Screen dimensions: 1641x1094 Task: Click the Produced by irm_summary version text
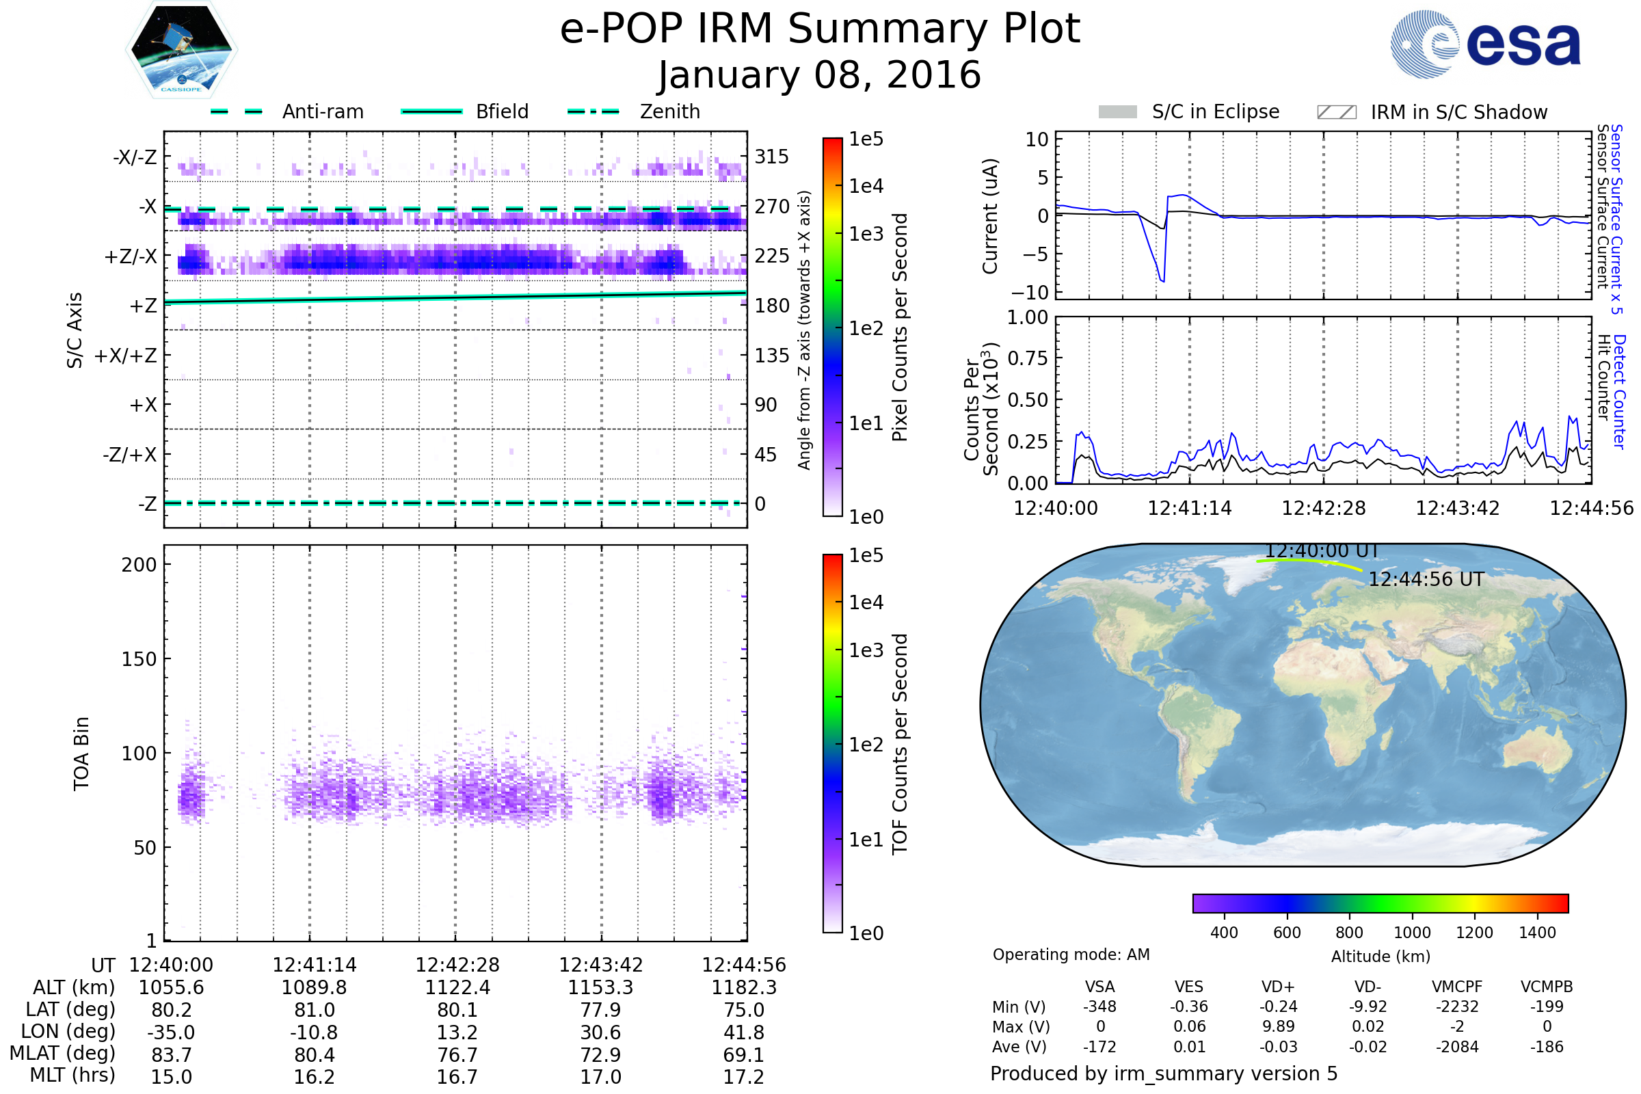[x=1163, y=1073]
